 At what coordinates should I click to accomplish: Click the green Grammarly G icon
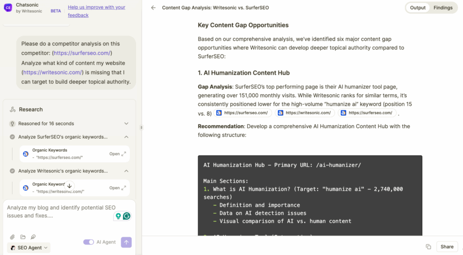pyautogui.click(x=127, y=216)
